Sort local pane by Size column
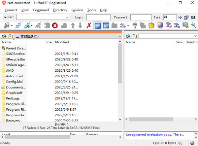The height and width of the screenshot is (146, 198). click(40, 42)
